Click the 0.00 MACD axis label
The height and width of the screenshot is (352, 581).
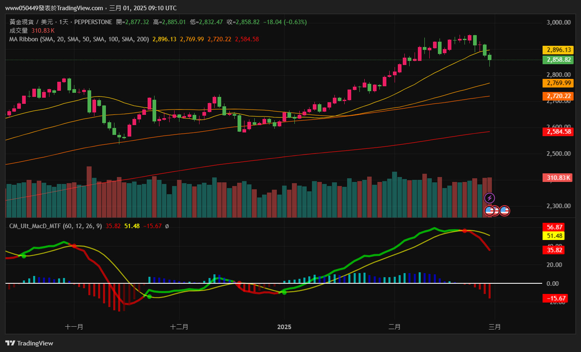(x=553, y=283)
